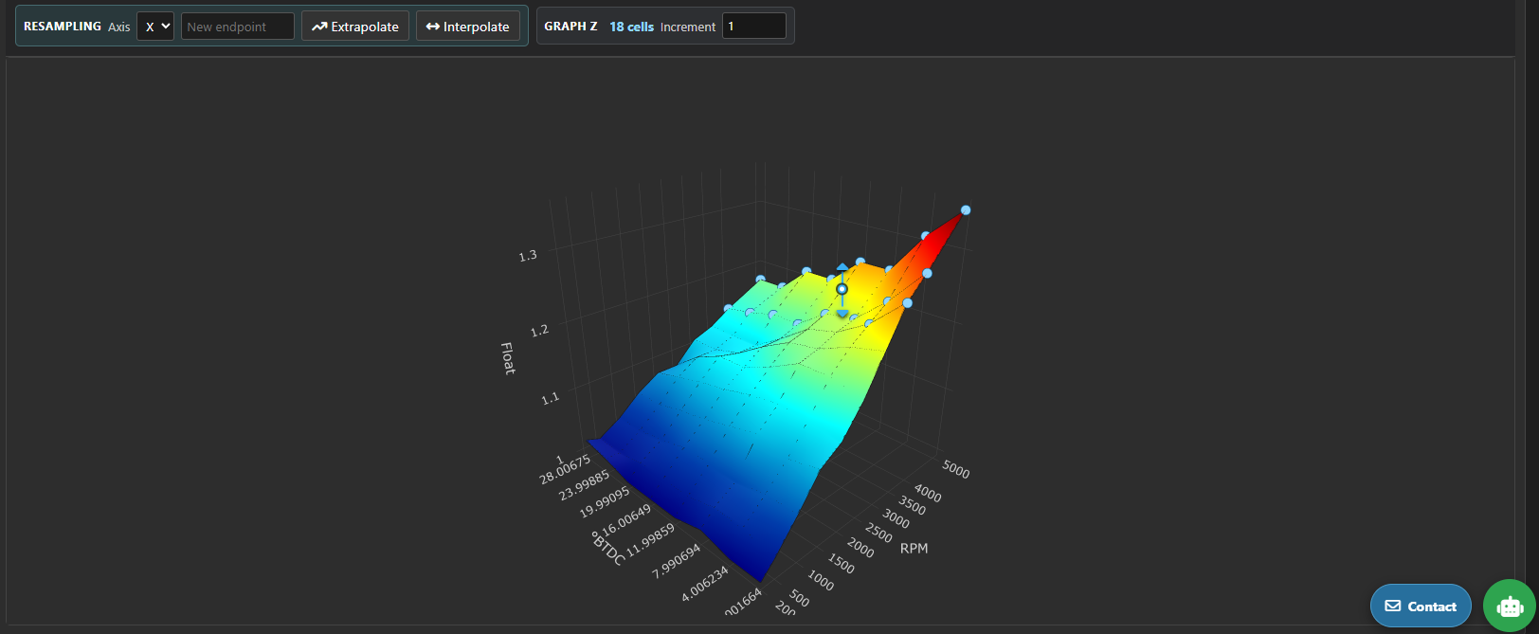Viewport: 1539px width, 634px height.
Task: Click the 16.00649 BTDC tick label
Action: pyautogui.click(x=627, y=520)
